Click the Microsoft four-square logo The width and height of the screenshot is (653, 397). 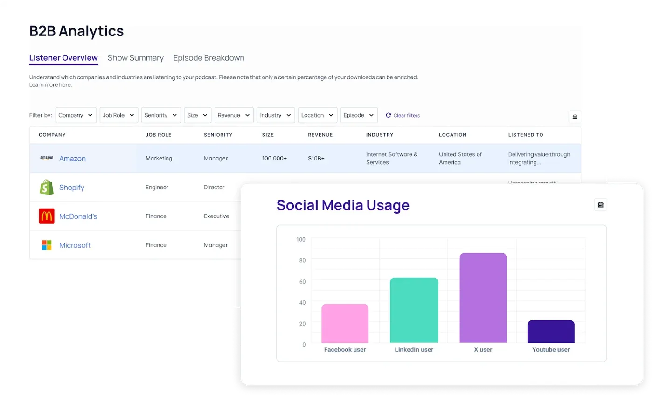point(47,245)
